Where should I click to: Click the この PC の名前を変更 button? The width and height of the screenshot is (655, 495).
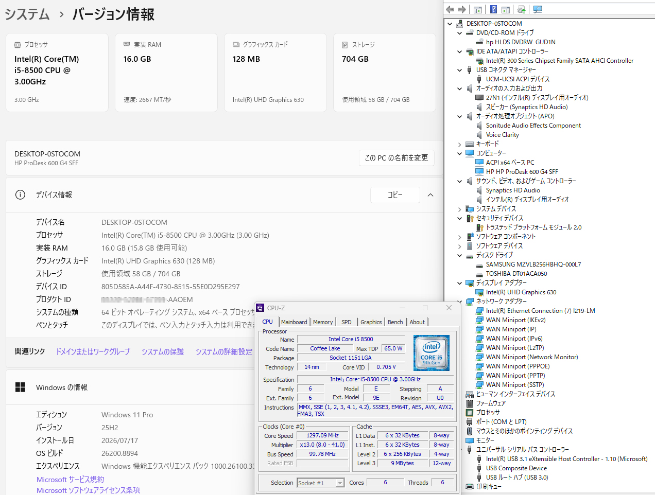[397, 158]
